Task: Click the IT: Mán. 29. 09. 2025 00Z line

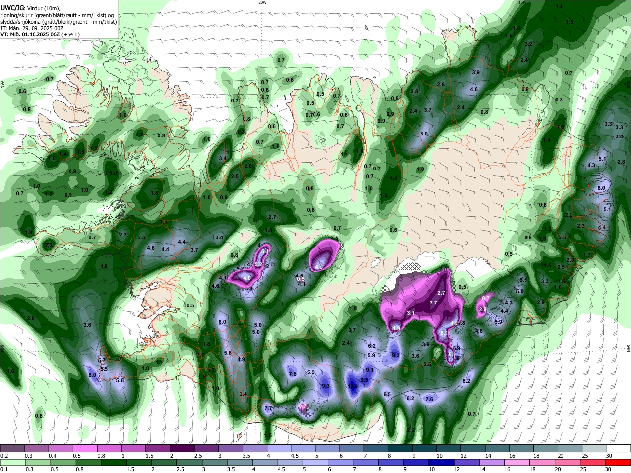Action: pos(33,28)
